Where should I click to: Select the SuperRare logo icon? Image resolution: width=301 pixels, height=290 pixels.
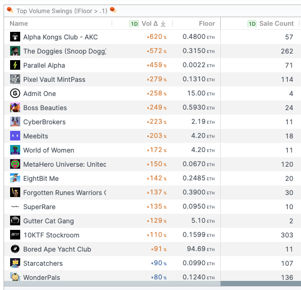click(x=15, y=207)
